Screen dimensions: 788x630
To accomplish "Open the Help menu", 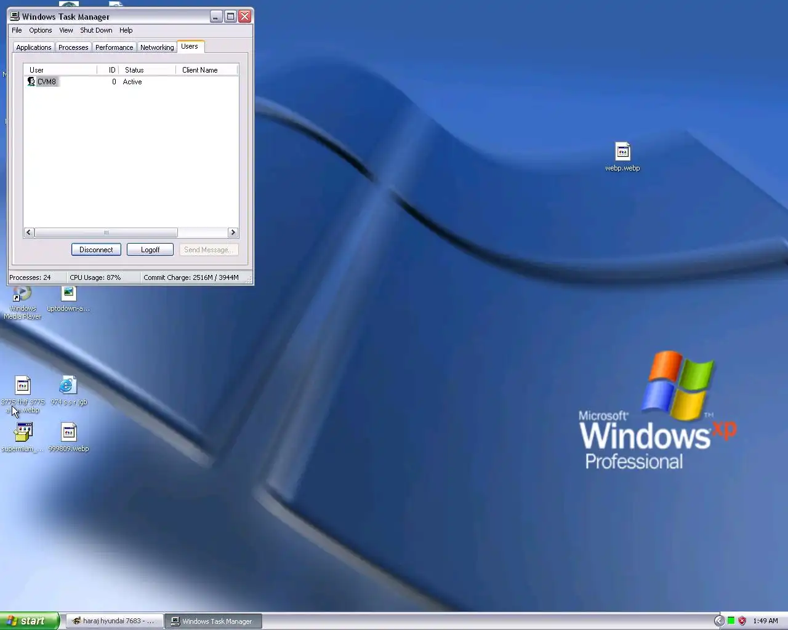I will [x=126, y=30].
